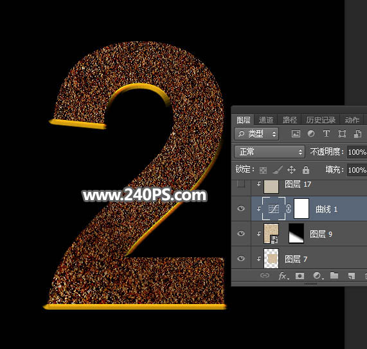Click clipping arrow on 图层 17
This screenshot has width=367, height=349.
tap(258, 184)
